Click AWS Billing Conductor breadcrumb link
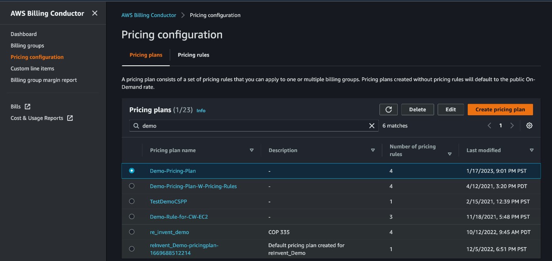 click(149, 15)
